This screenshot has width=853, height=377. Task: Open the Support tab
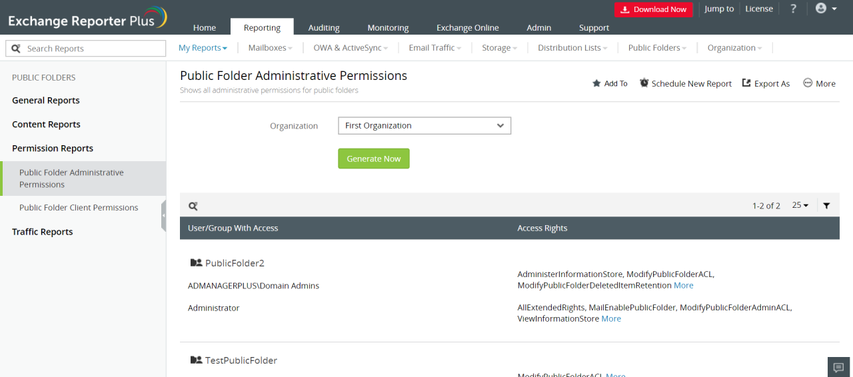(x=594, y=27)
